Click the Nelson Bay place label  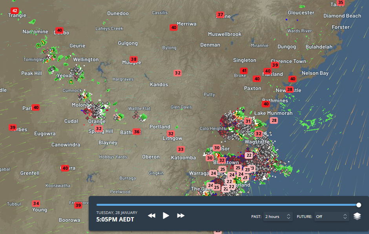(315, 73)
